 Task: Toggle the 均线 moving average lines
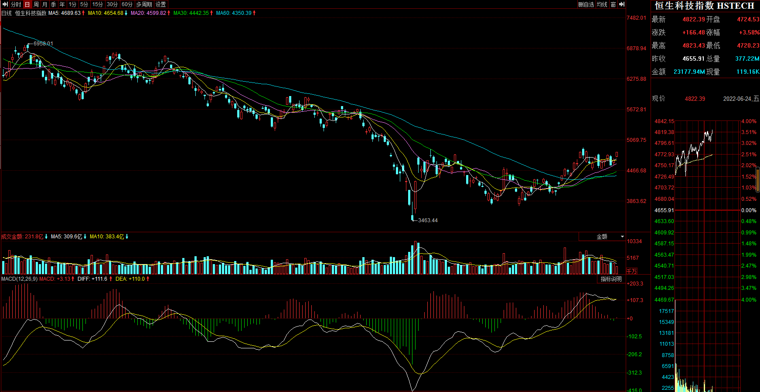602,4
